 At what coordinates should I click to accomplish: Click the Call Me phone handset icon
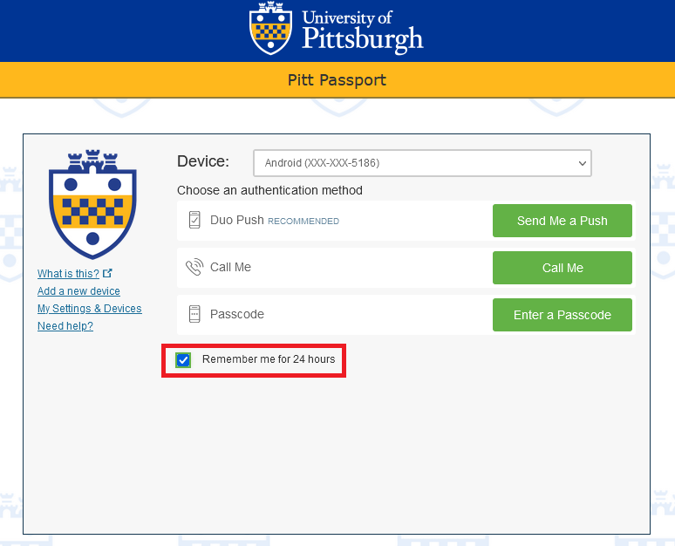pos(194,267)
